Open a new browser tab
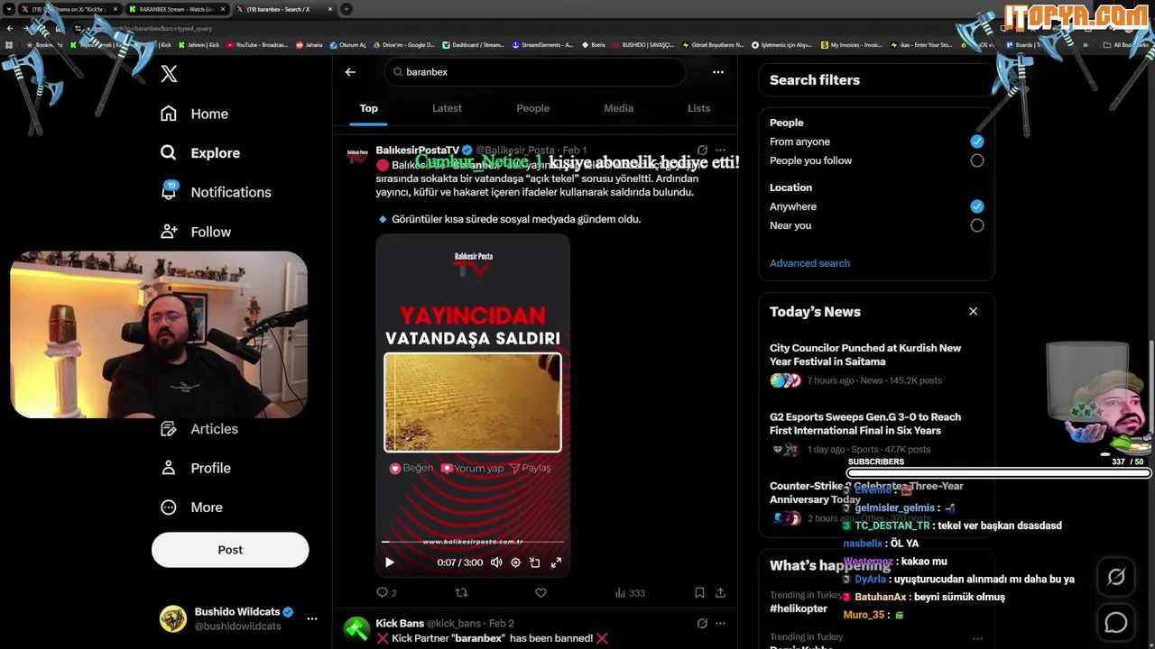This screenshot has width=1155, height=649. point(346,9)
